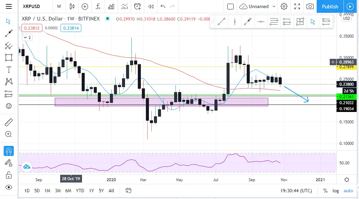Toggle log scale mode

click(336, 191)
